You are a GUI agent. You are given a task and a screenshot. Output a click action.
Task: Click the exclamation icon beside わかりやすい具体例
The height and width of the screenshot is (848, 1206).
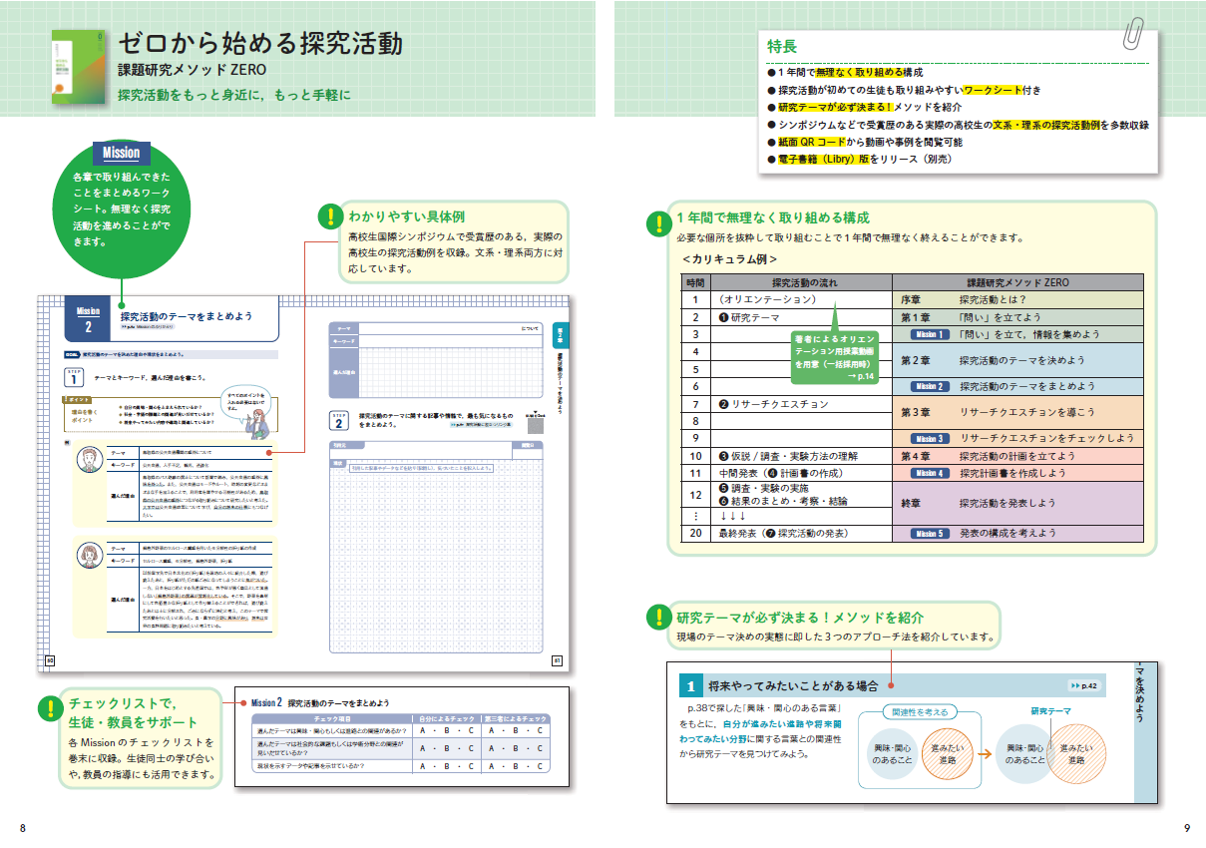[x=330, y=217]
